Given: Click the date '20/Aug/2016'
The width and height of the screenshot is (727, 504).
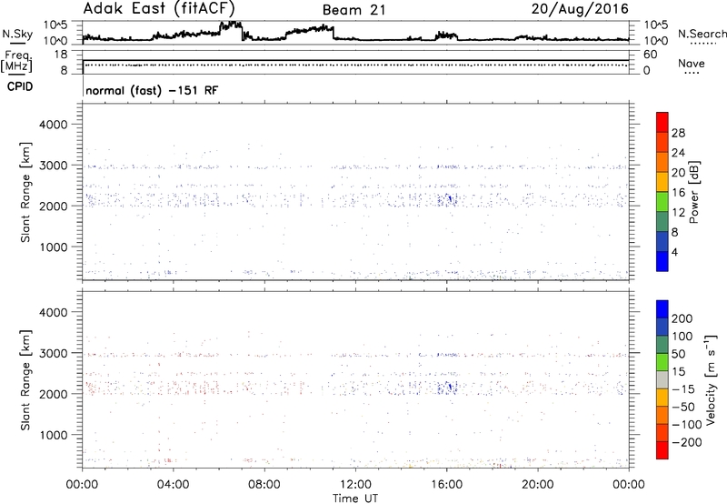Looking at the screenshot, I should pos(580,9).
